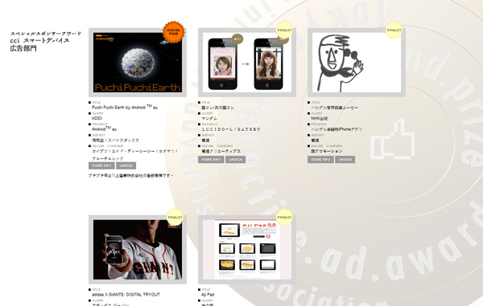Click the 'cci スマートデバイス 広告部門' category heading
This screenshot has height=306, width=483.
39,44
